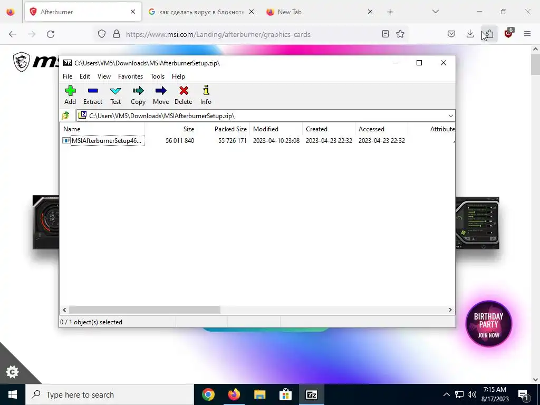Open the list all tabs chevron
540x405 pixels.
point(435,12)
